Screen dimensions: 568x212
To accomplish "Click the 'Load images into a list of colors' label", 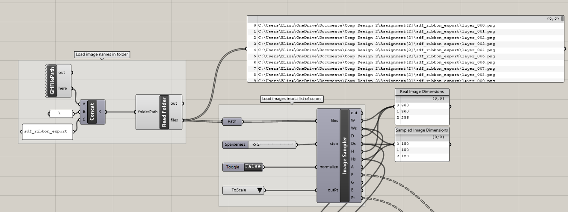I will coord(292,99).
